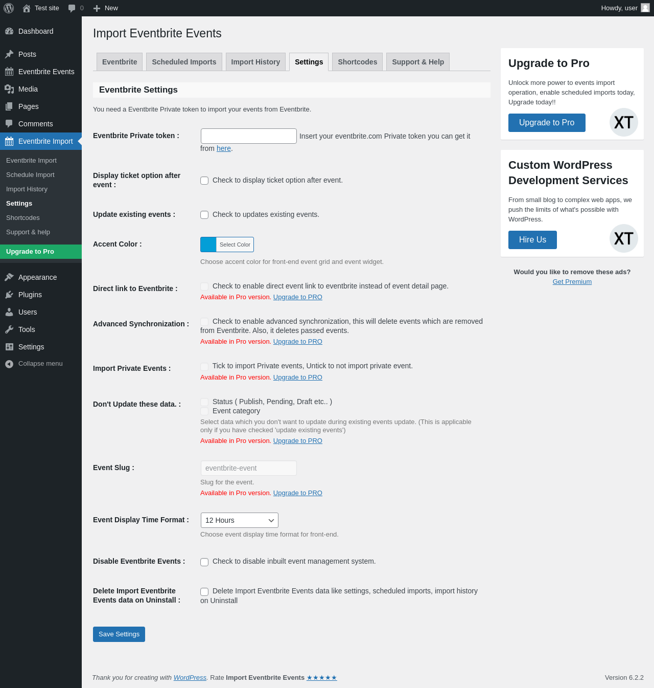Click the green Upgrade to Pro menu item
654x688 pixels.
(x=41, y=252)
